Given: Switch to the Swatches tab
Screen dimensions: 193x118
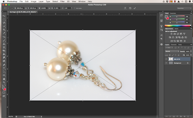Looking at the screenshot, I should (173, 13).
